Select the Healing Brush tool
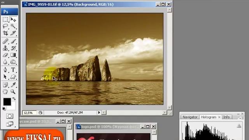Viewport: 249px width, 140px height. [x=5, y=41]
